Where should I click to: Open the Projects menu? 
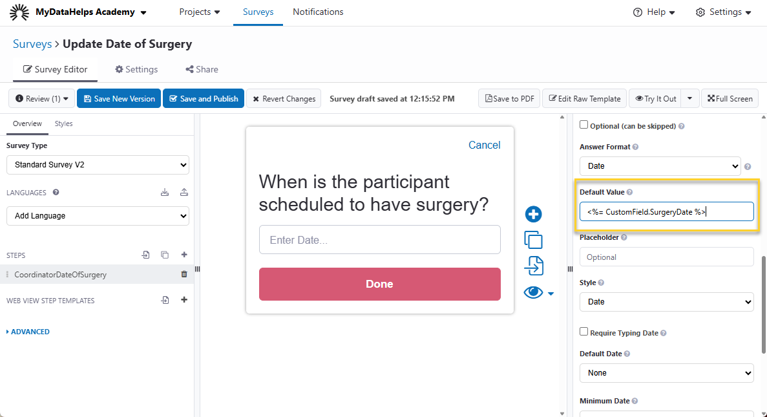[x=199, y=12]
